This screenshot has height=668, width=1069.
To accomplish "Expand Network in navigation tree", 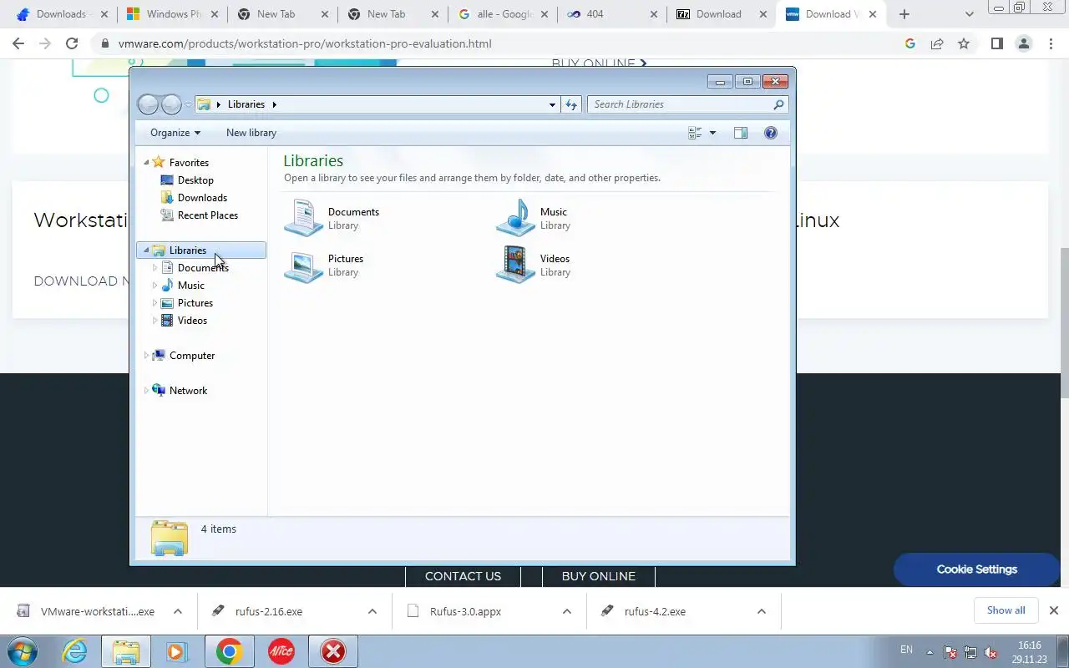I will [x=146, y=391].
